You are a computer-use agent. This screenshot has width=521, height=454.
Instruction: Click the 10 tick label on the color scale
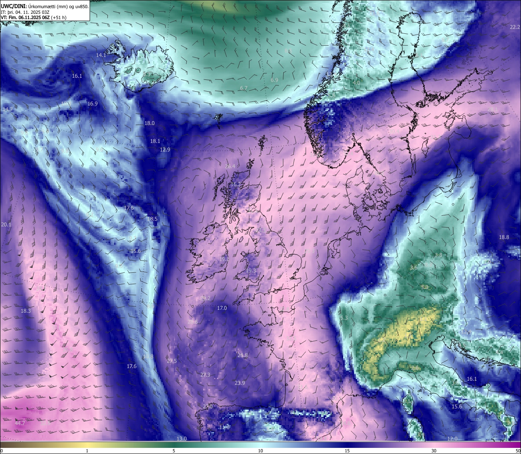[x=260, y=451]
